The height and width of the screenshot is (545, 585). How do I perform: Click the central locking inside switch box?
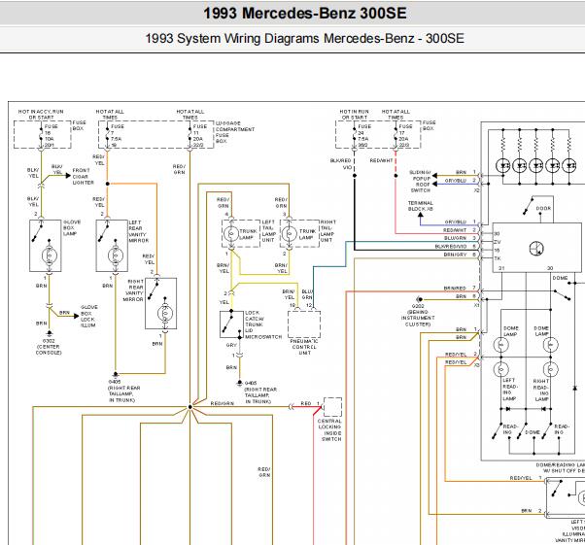[332, 407]
